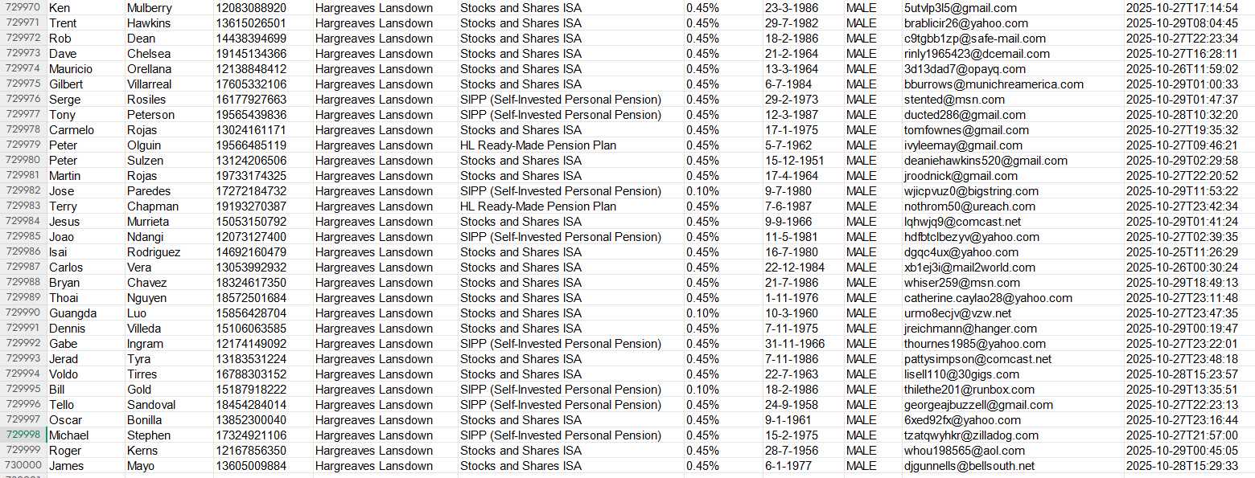Viewport: 1255px width, 478px height.
Task: Select row header 729985
Action: pos(23,237)
